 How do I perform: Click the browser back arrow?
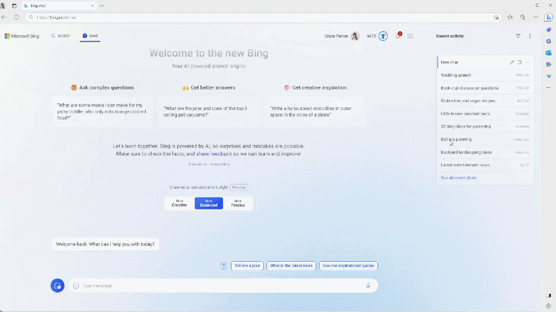click(x=4, y=17)
